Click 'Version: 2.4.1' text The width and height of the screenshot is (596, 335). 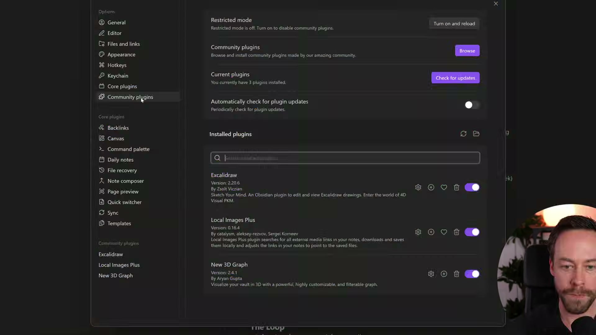(x=224, y=273)
